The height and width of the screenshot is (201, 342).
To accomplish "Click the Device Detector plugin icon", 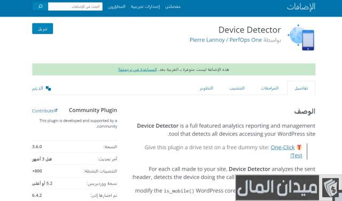I will [x=301, y=37].
